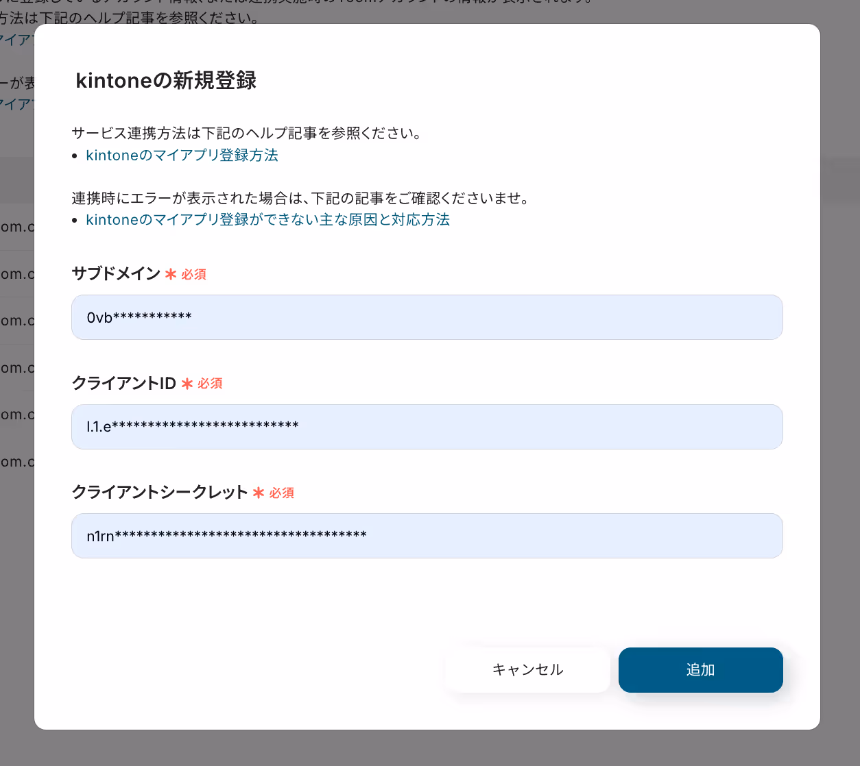The image size is (860, 766).
Task: Click the text 連携時にエラーが表示された場合は
Action: [188, 199]
